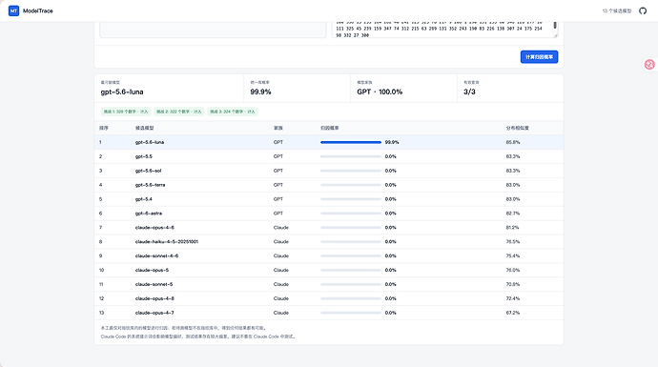The width and height of the screenshot is (658, 367).
Task: Select the claude-sonnet-5 model name
Action: pyautogui.click(x=154, y=284)
